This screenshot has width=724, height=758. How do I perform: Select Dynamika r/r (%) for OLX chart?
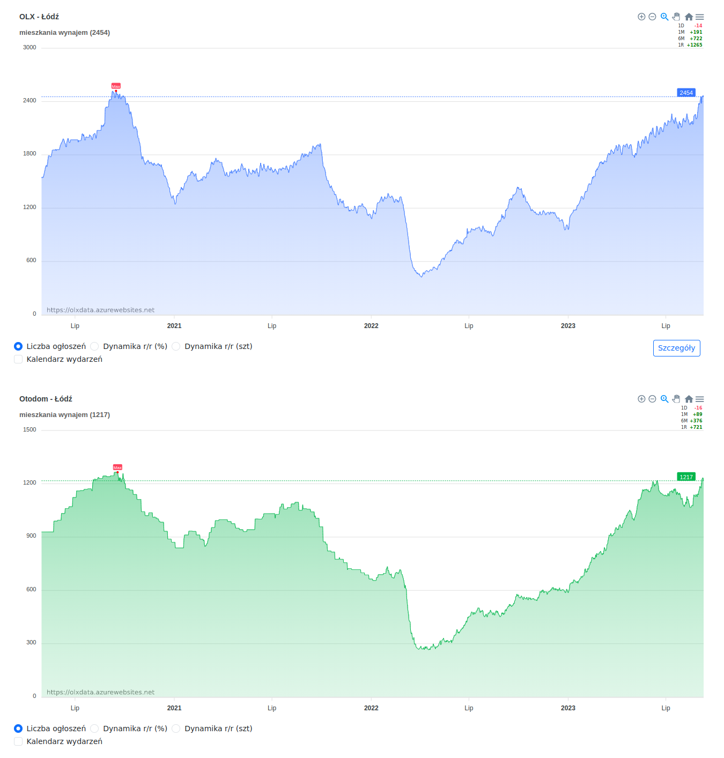(x=95, y=346)
